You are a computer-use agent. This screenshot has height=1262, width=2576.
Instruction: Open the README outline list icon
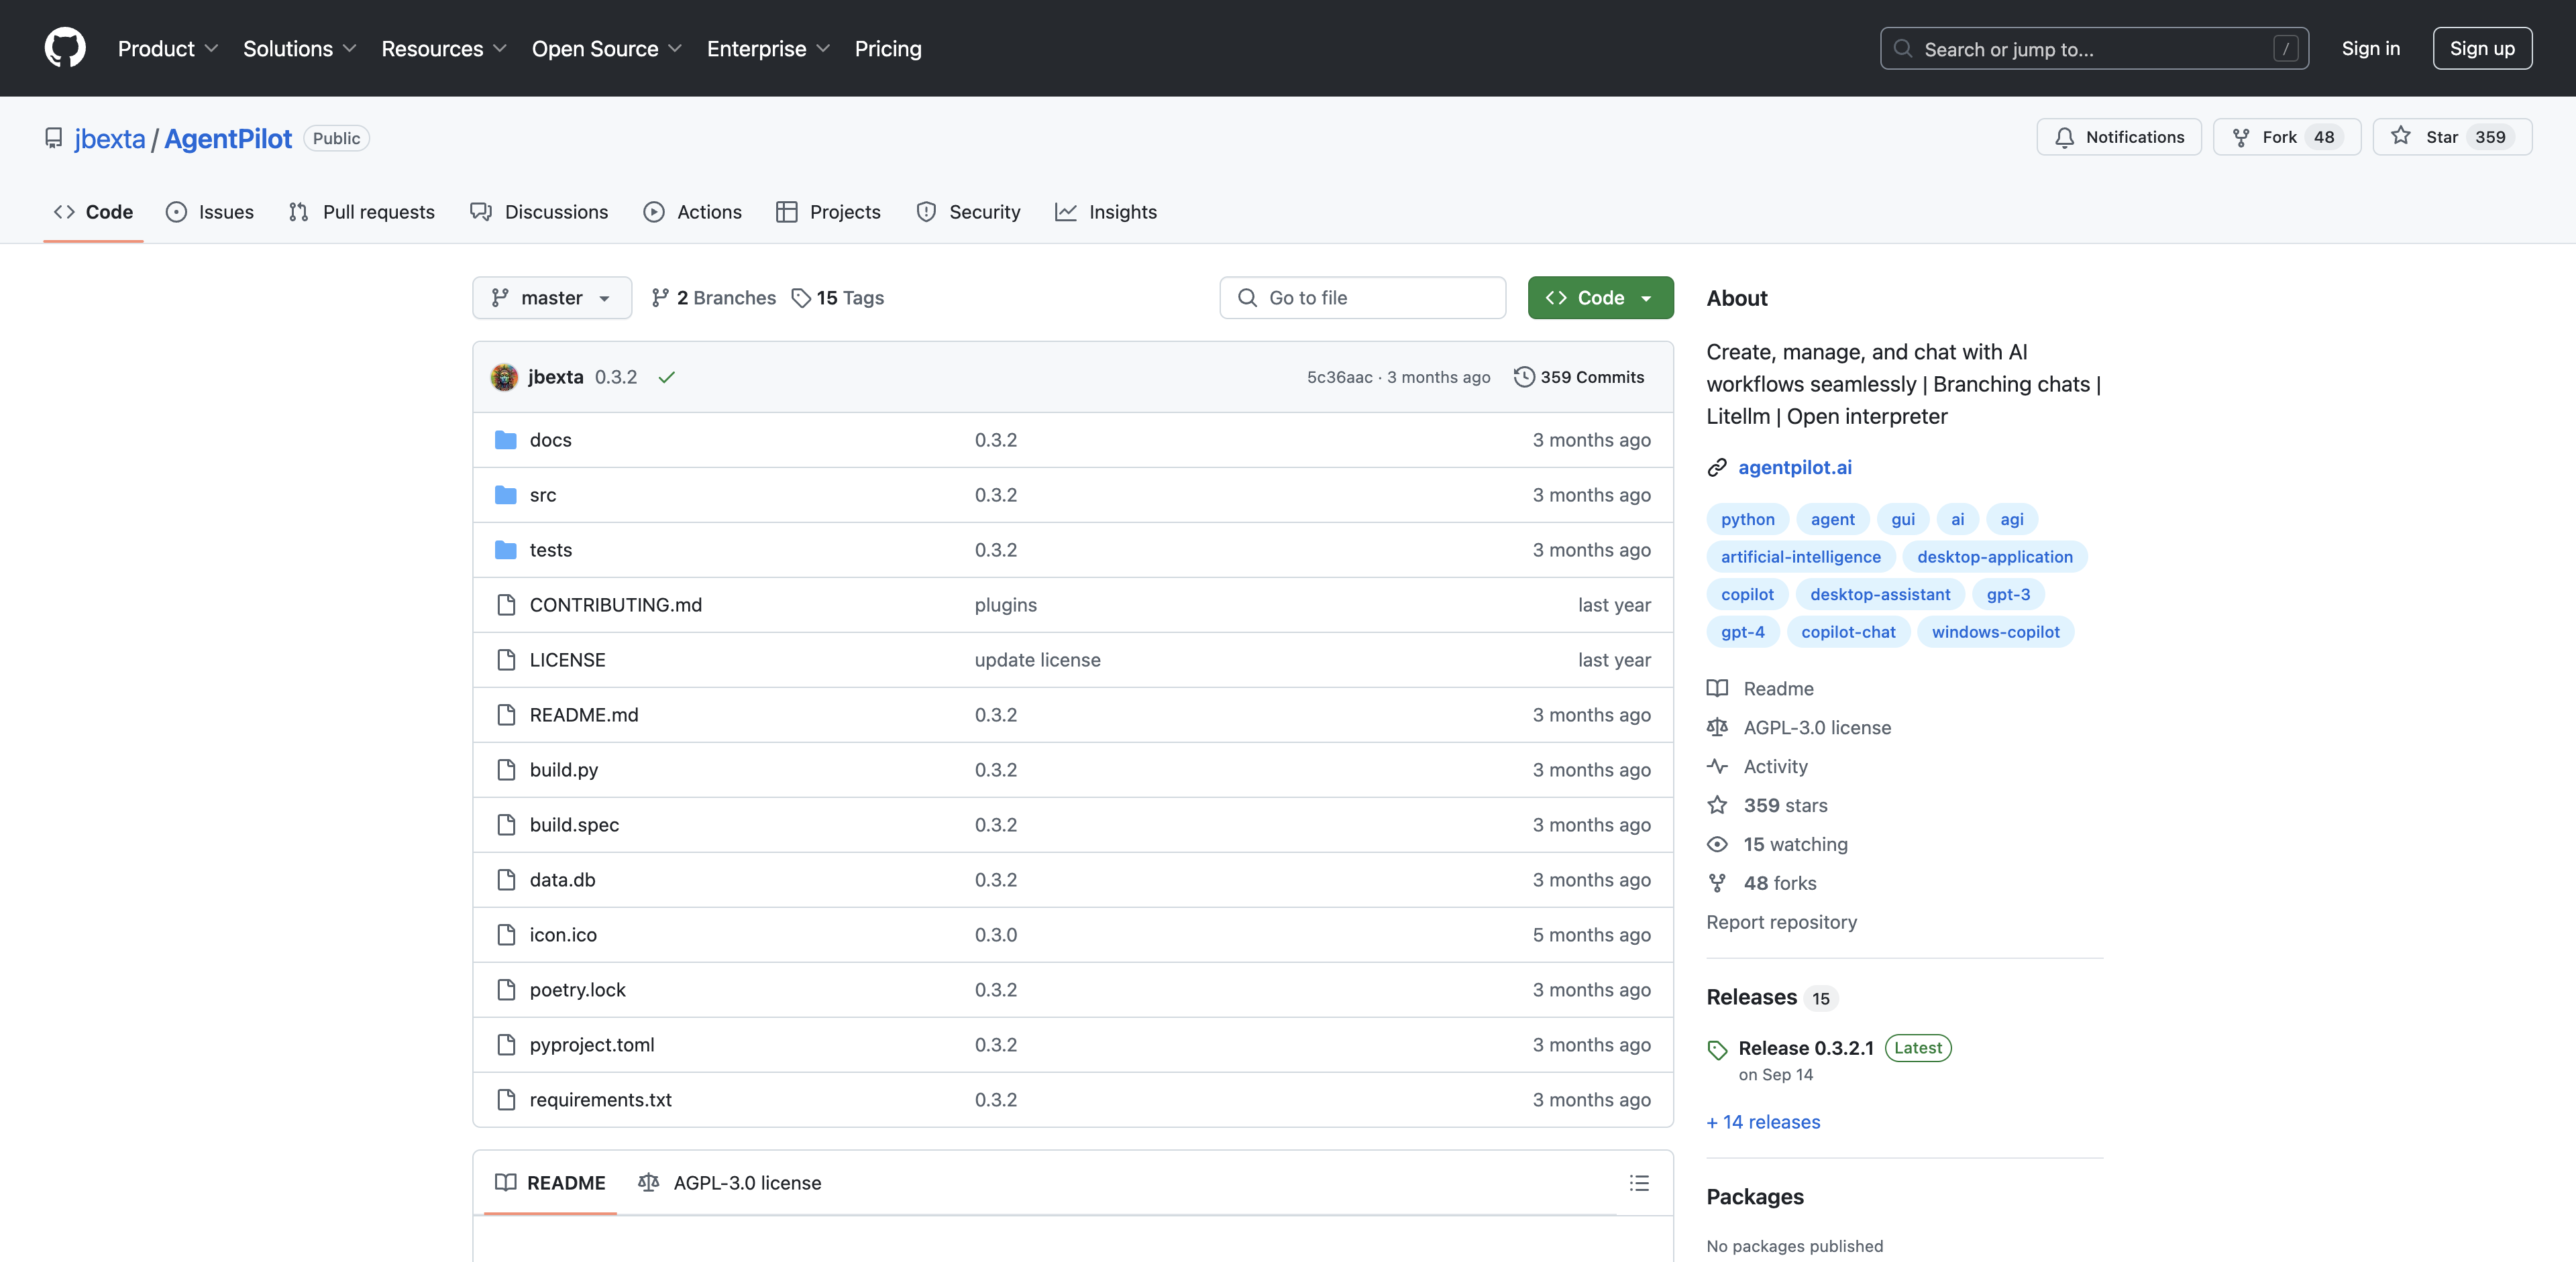[x=1639, y=1183]
